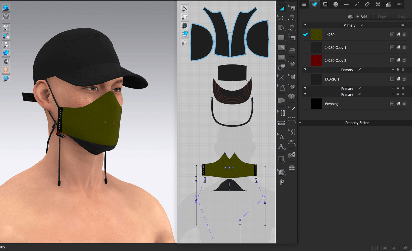Click the Add fabric button
Image resolution: width=412 pixels, height=251 pixels.
point(362,17)
